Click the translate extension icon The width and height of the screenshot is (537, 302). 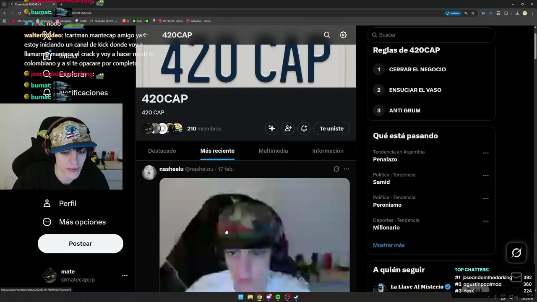tap(483, 13)
